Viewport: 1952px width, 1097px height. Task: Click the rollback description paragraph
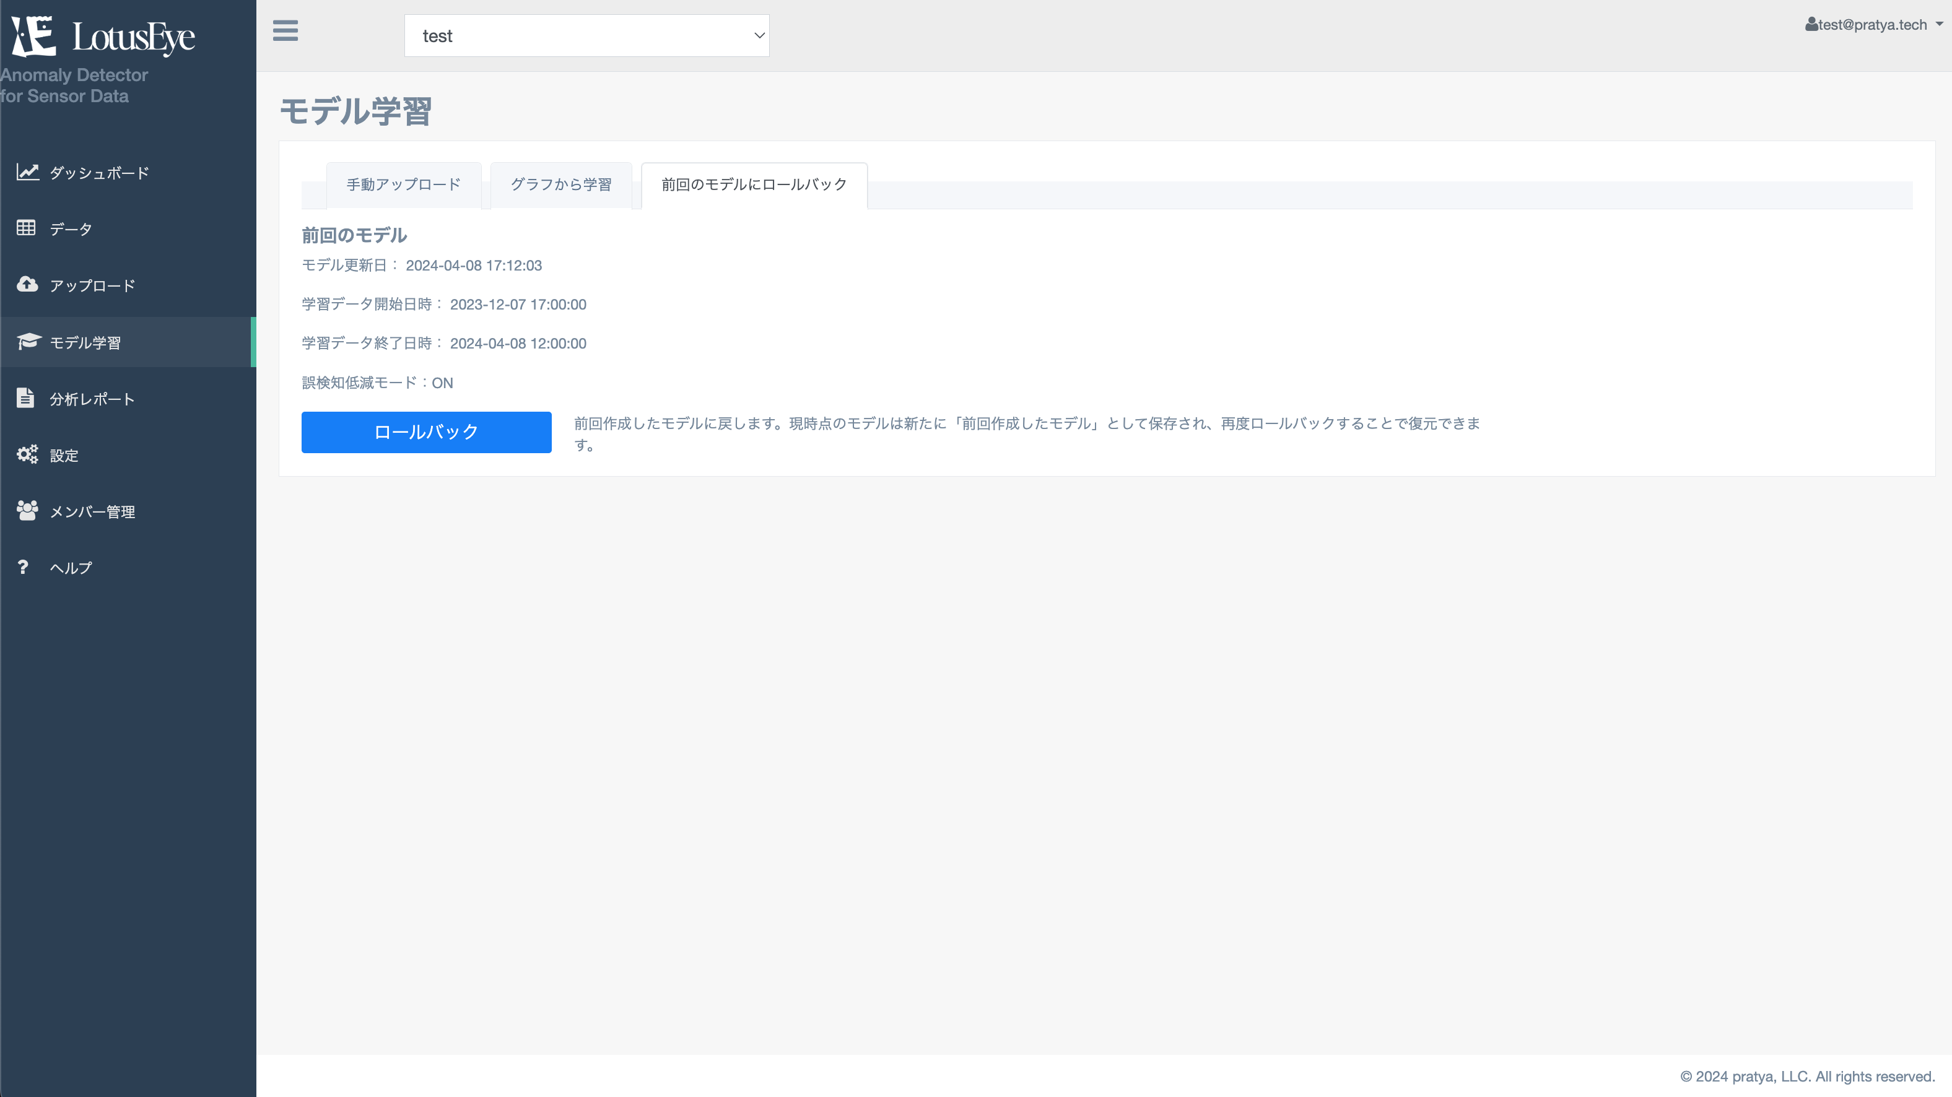[1027, 434]
